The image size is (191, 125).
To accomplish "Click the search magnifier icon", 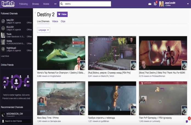I will tap(61, 4).
